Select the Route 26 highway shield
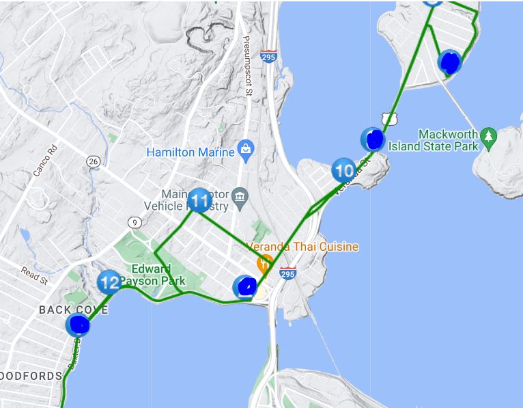This screenshot has height=408, width=523. coord(93,161)
